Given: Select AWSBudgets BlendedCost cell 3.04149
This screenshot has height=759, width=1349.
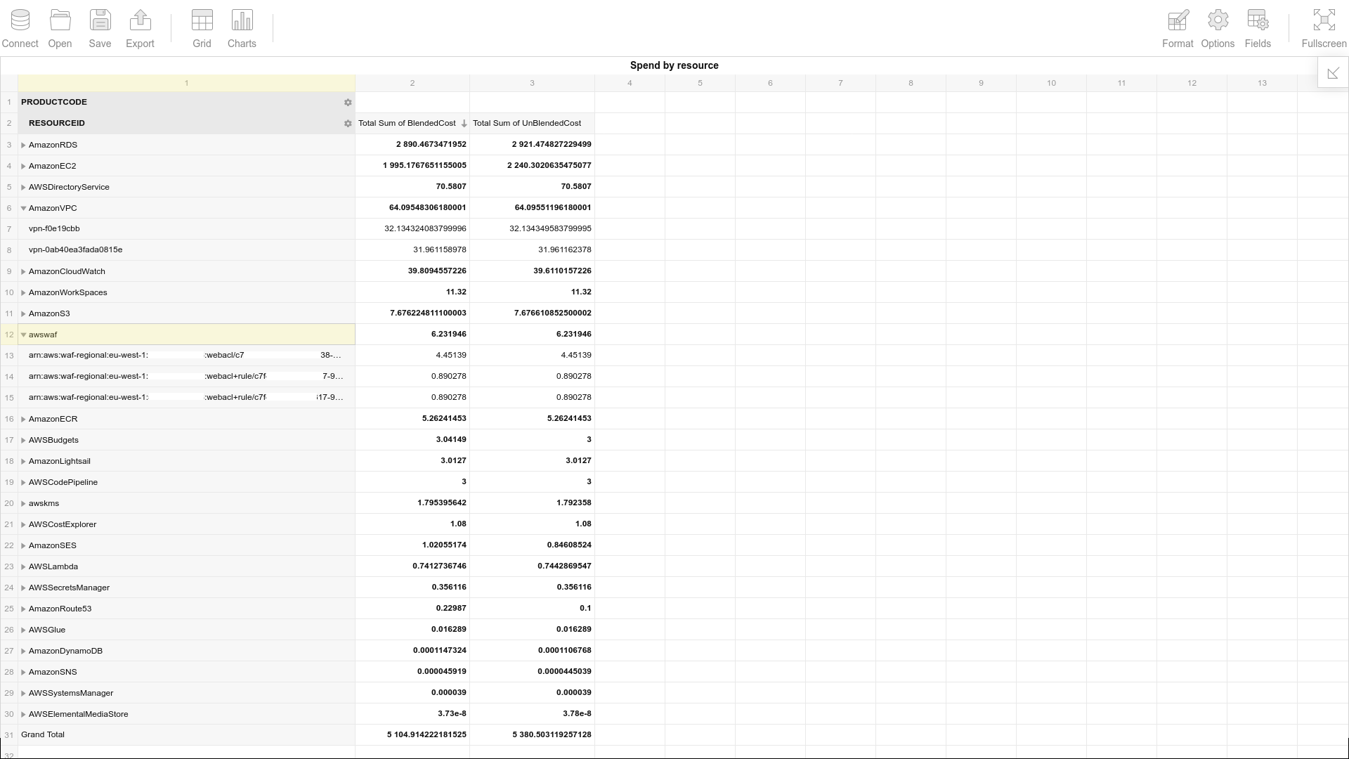Looking at the screenshot, I should coord(412,439).
